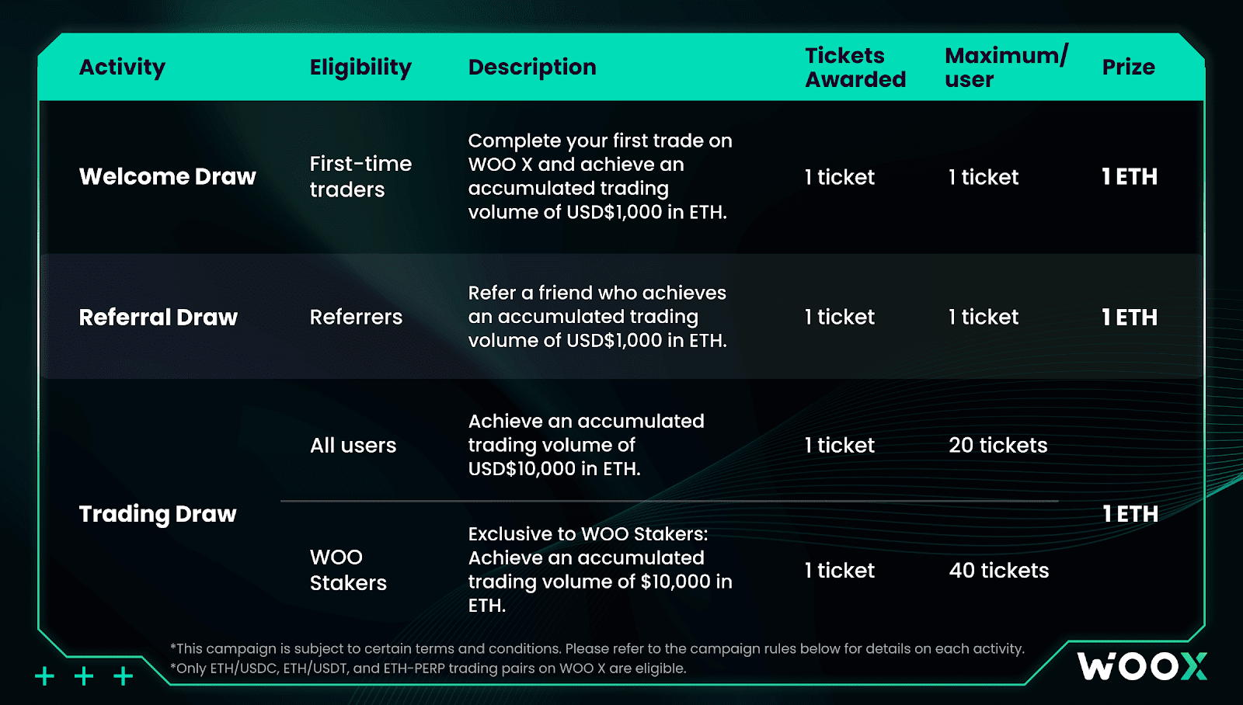
Task: Click the Trading Draw activity label
Action: [158, 514]
